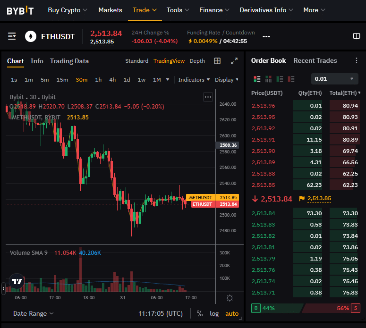
Task: Click the ETHUSDT symbol name
Action: click(x=58, y=37)
